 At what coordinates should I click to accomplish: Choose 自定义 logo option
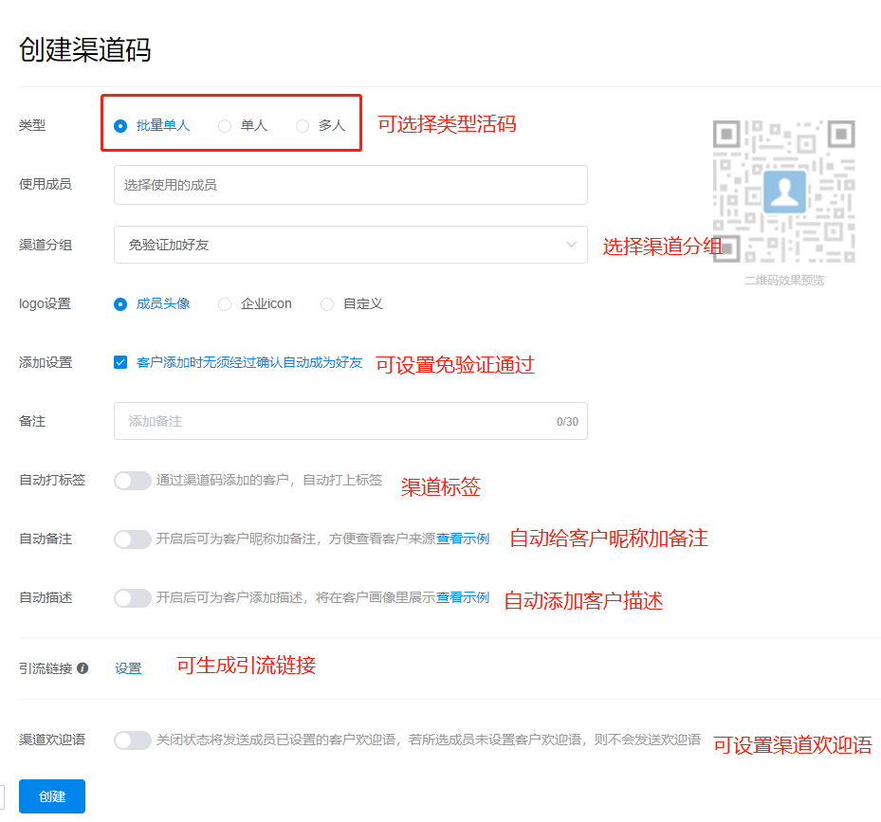click(x=327, y=304)
